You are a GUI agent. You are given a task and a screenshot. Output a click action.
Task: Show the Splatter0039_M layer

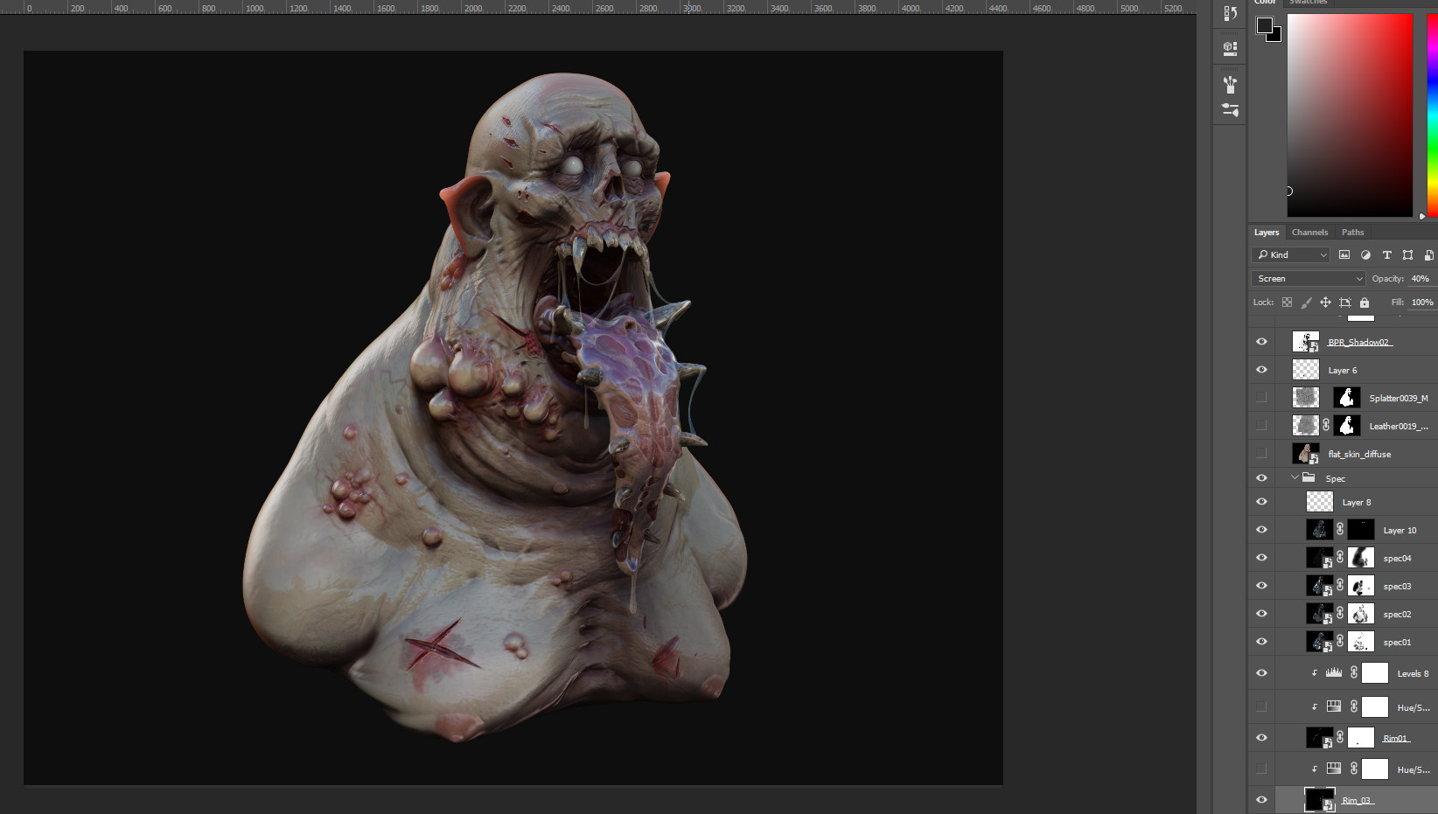pyautogui.click(x=1261, y=398)
